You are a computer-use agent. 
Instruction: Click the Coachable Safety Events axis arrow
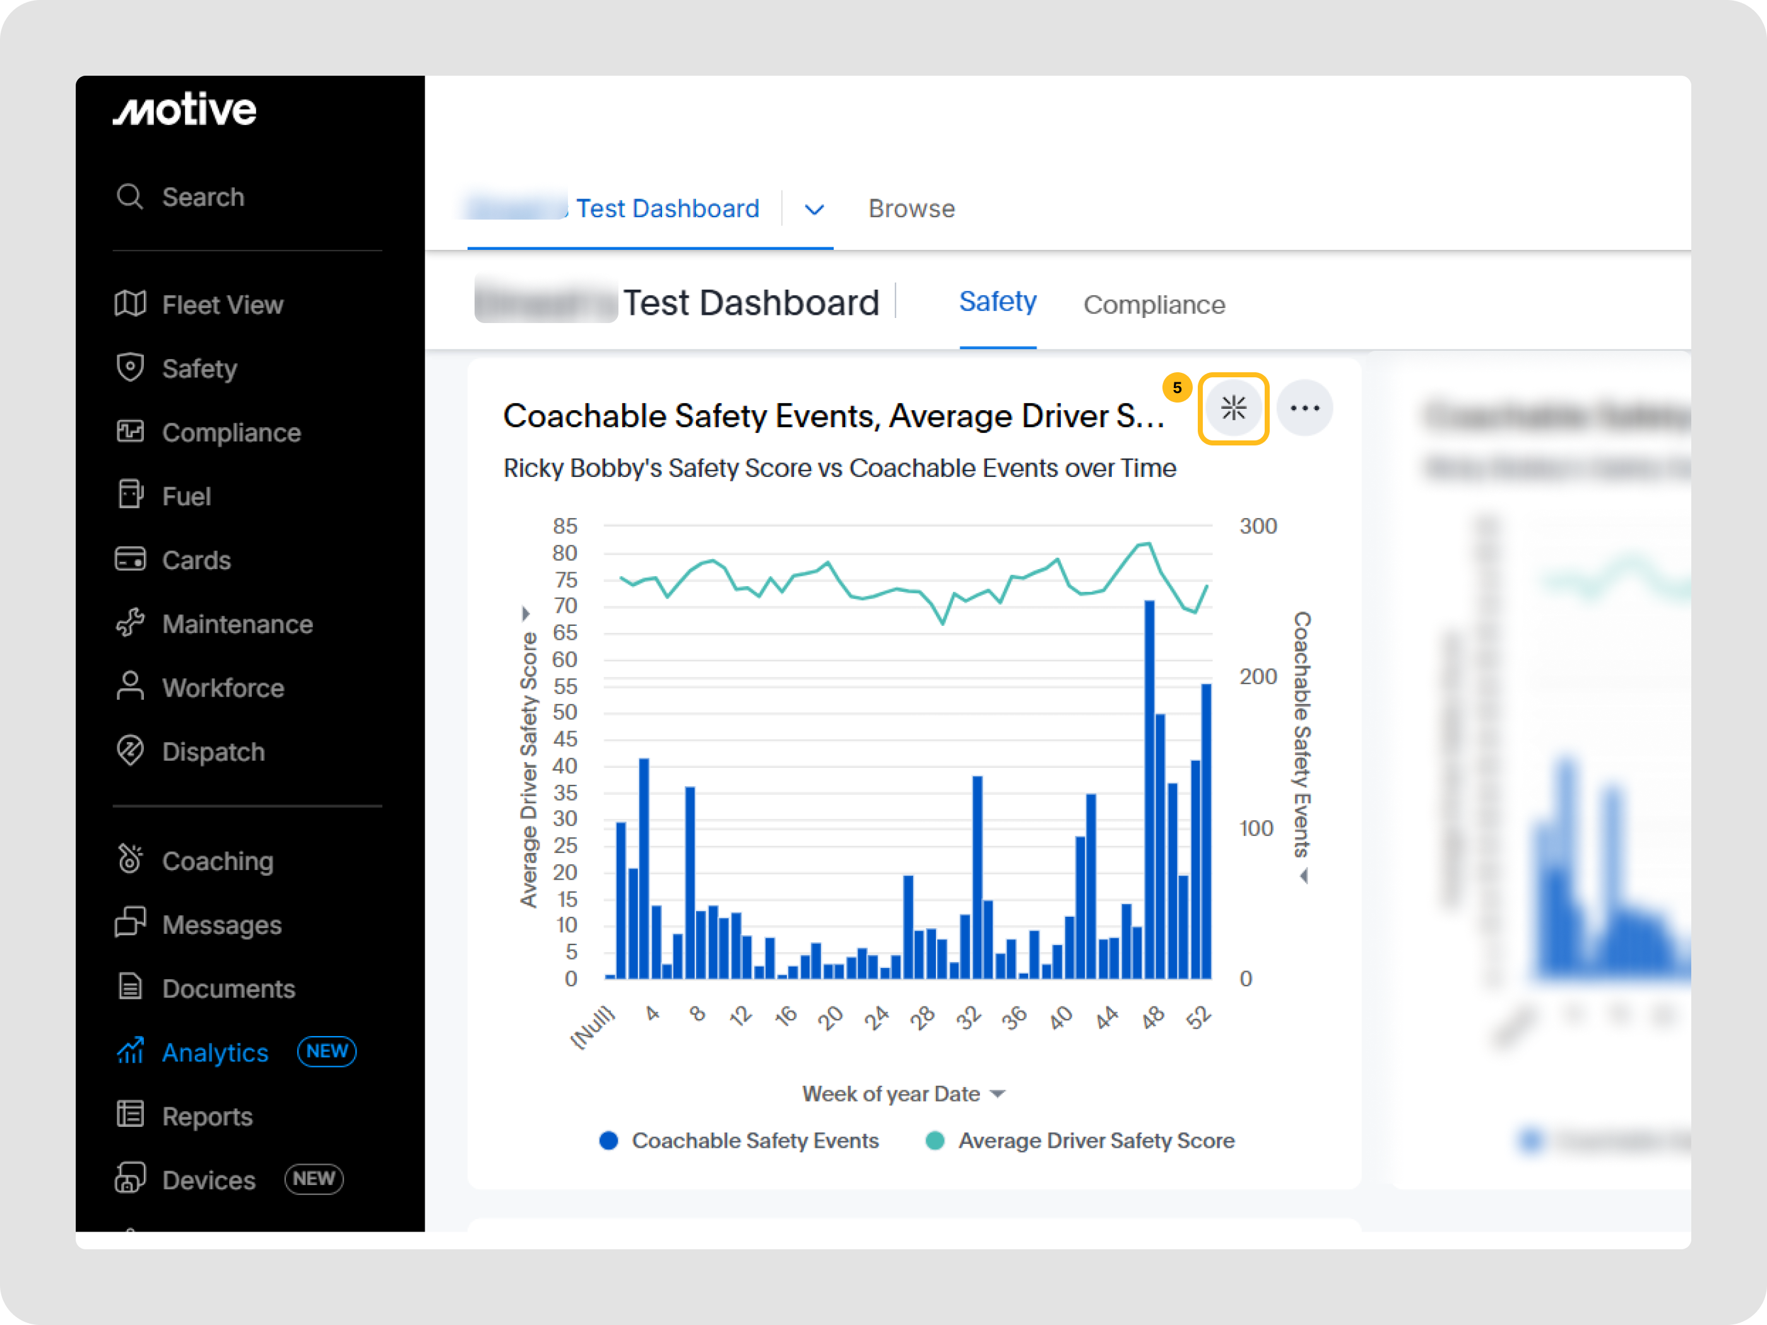1304,876
